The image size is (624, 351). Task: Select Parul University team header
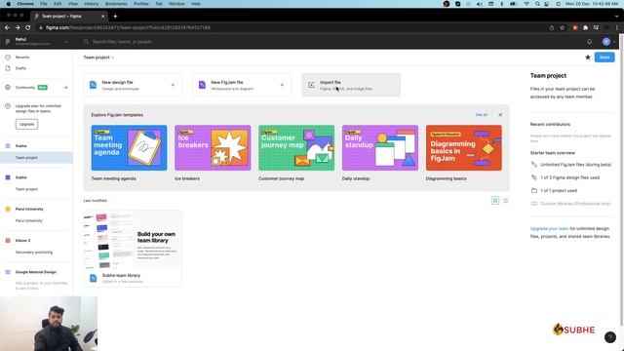[29, 209]
